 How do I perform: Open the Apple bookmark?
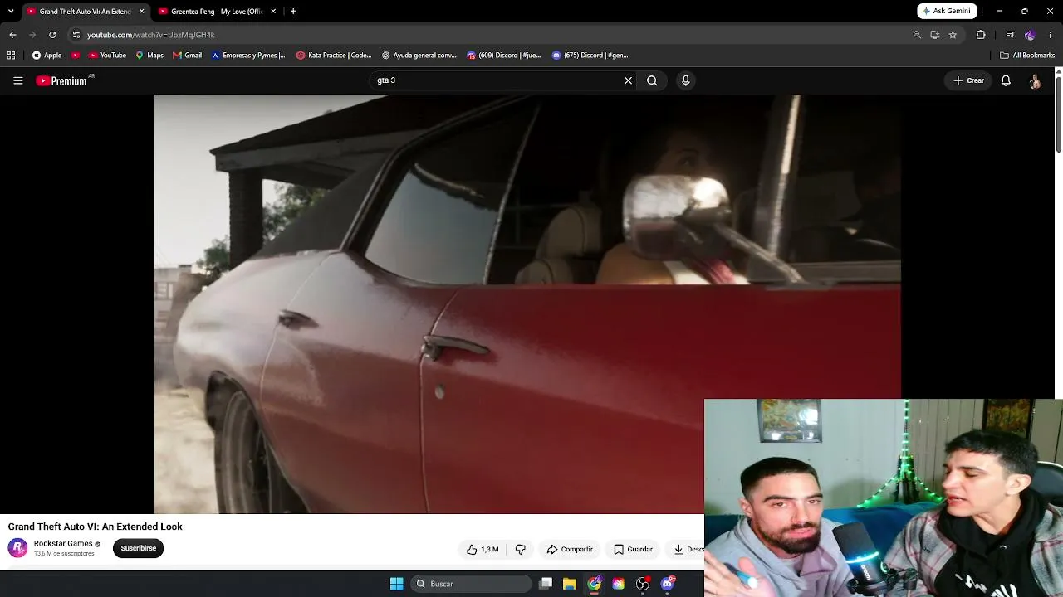click(x=47, y=56)
